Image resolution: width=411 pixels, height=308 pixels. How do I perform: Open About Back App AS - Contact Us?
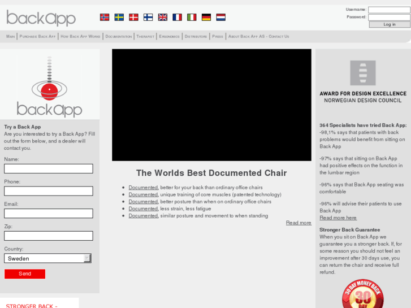(258, 36)
